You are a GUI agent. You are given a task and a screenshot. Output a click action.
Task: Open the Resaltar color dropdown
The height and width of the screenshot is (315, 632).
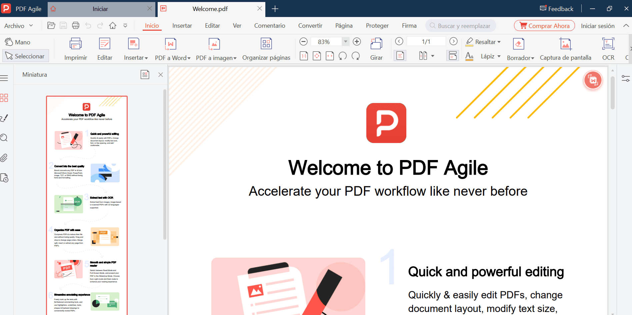point(499,42)
